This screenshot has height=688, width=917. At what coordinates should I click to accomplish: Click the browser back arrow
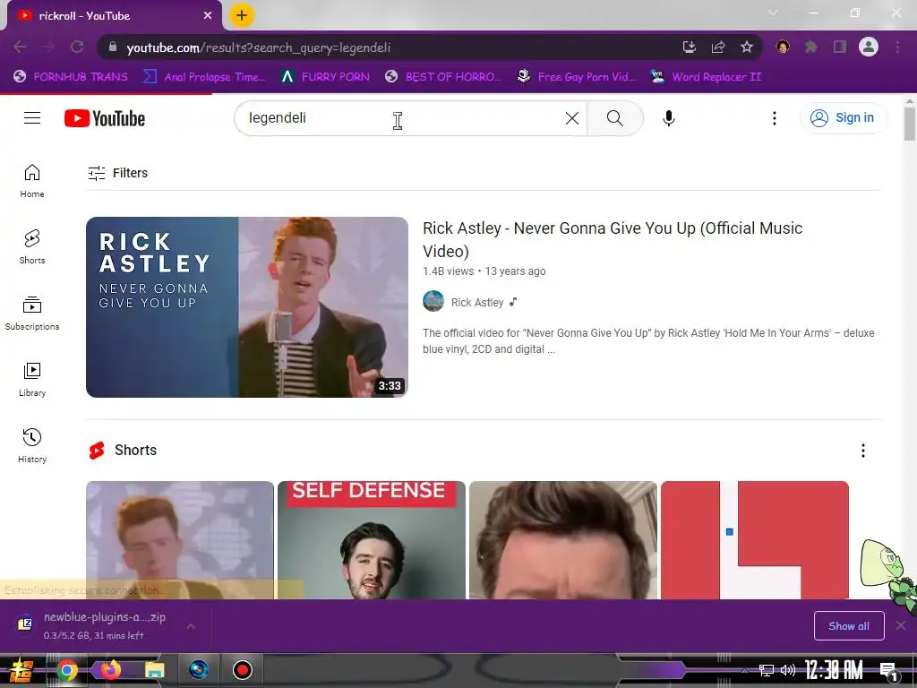tap(20, 47)
